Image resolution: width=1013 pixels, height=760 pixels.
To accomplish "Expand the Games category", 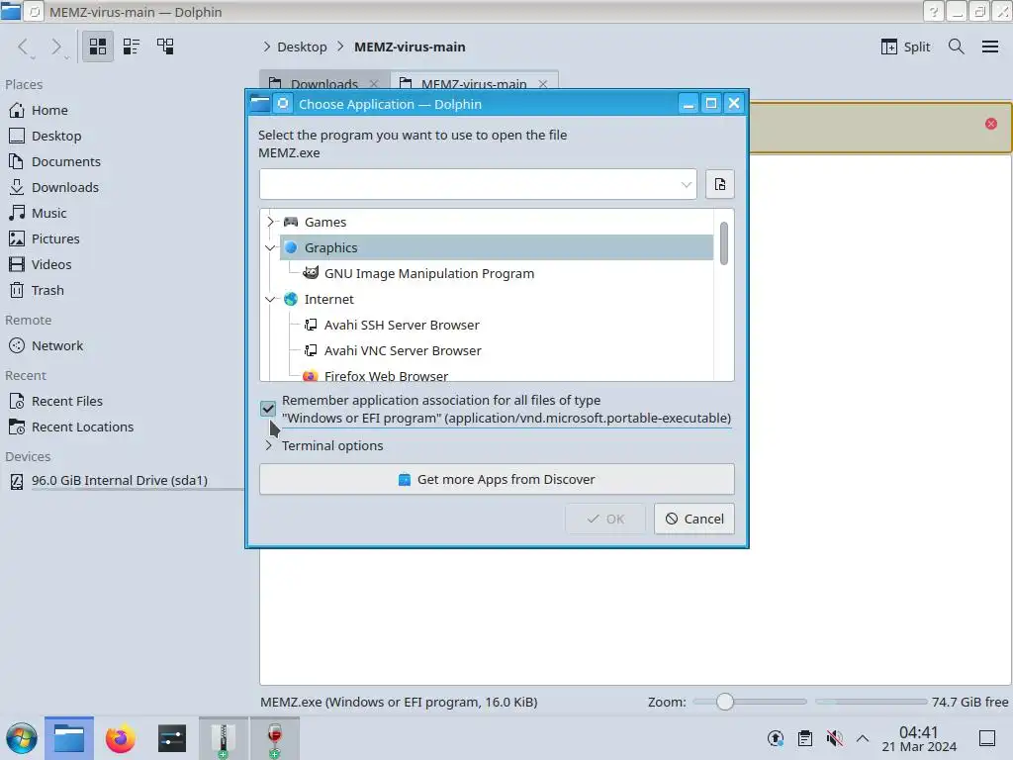I will (271, 222).
